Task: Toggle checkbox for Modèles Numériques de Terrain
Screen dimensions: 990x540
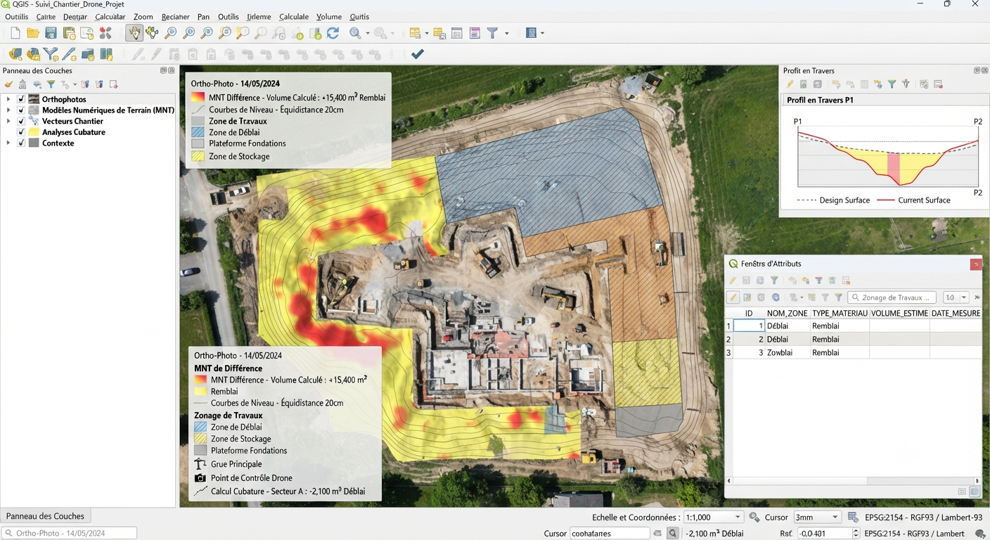Action: tap(21, 110)
